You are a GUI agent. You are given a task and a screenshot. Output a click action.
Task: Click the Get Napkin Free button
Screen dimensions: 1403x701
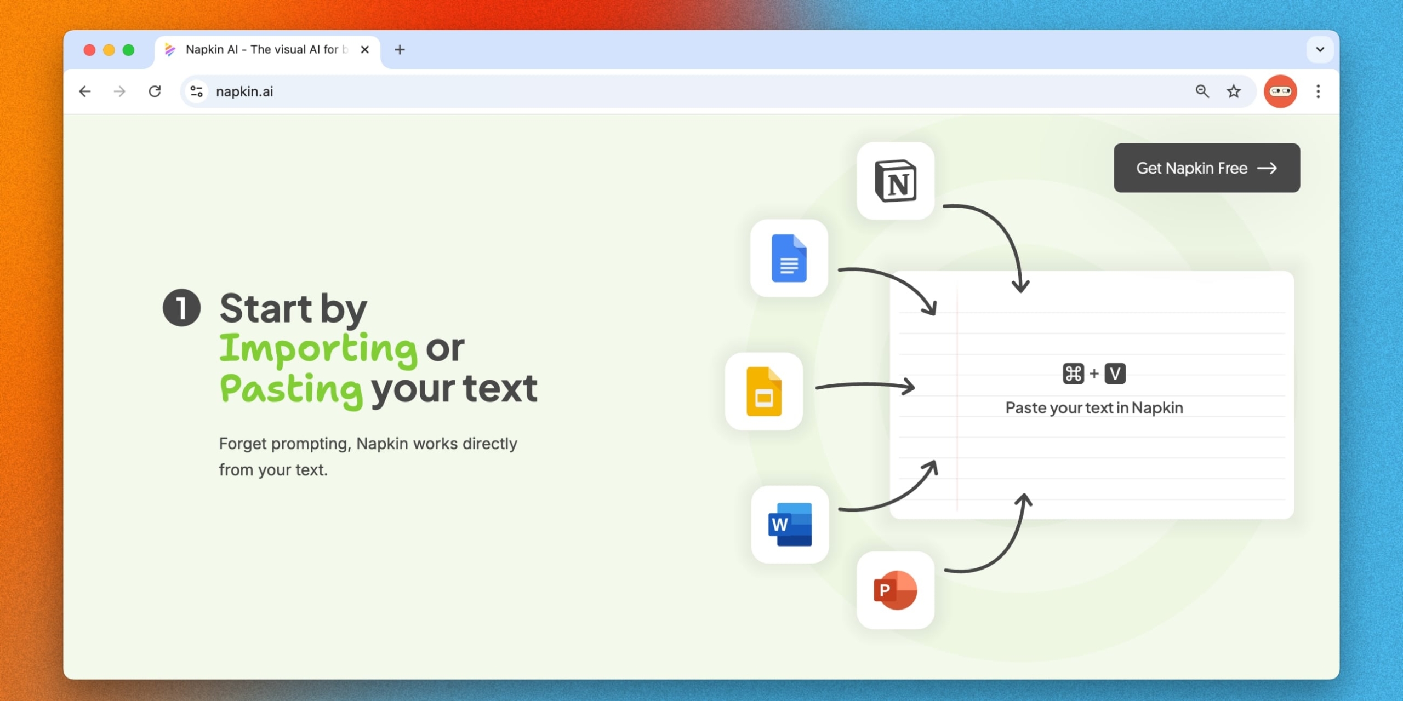(1206, 168)
